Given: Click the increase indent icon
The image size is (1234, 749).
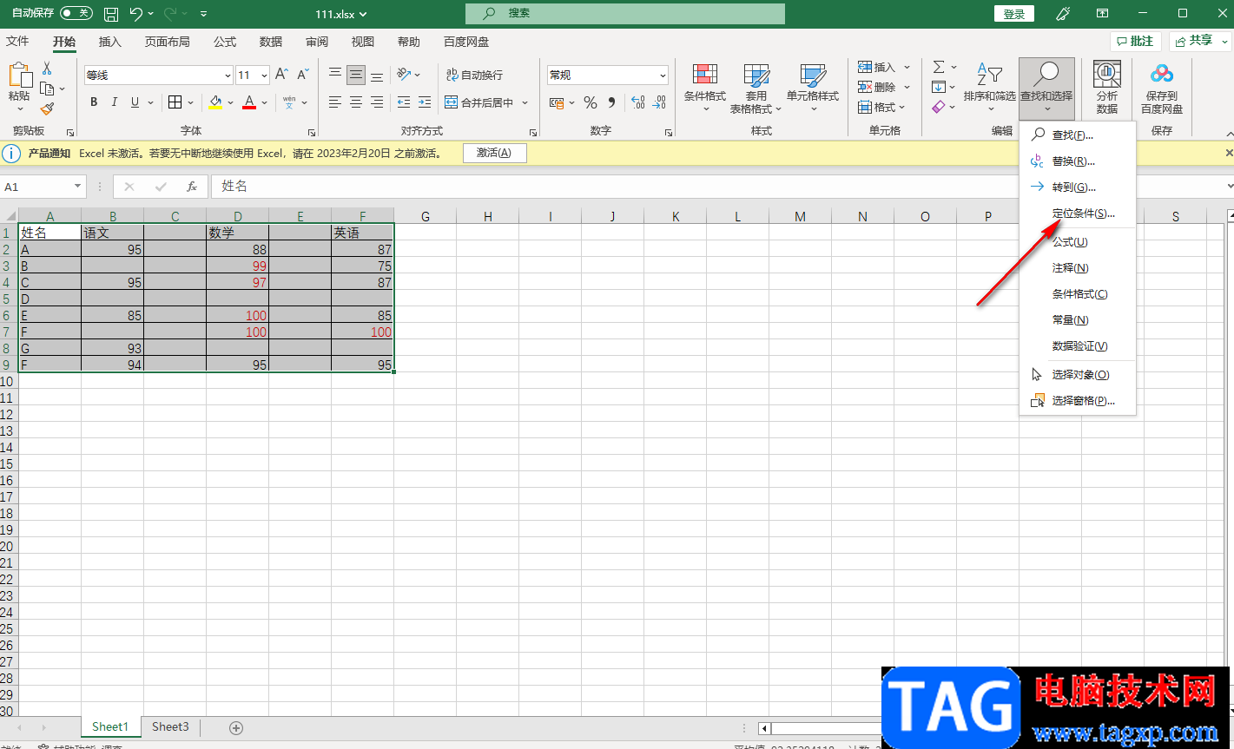Looking at the screenshot, I should click(x=425, y=102).
